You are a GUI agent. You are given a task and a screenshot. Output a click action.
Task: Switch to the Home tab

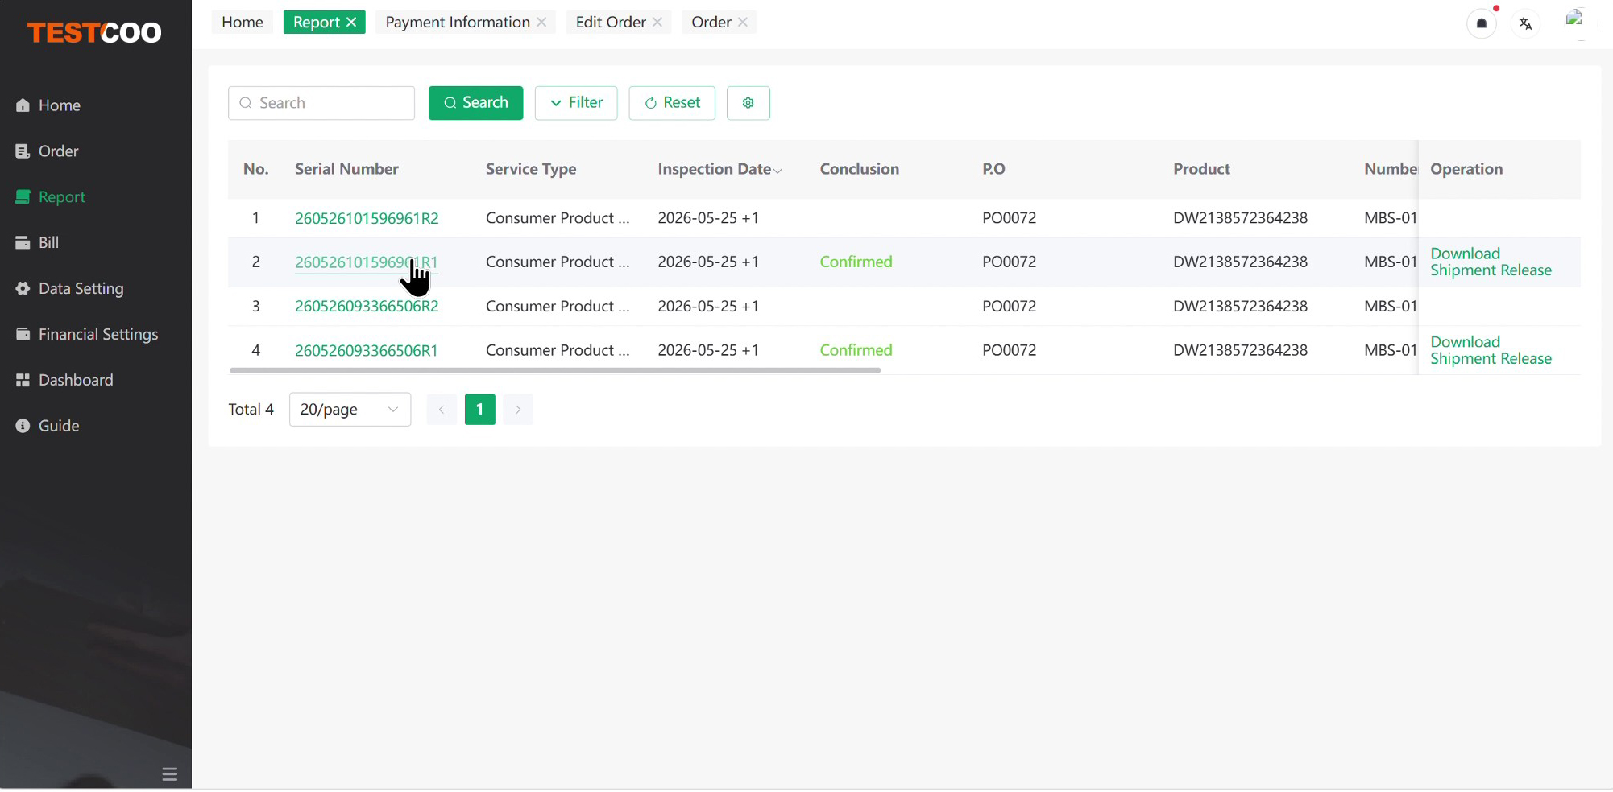[x=242, y=22]
